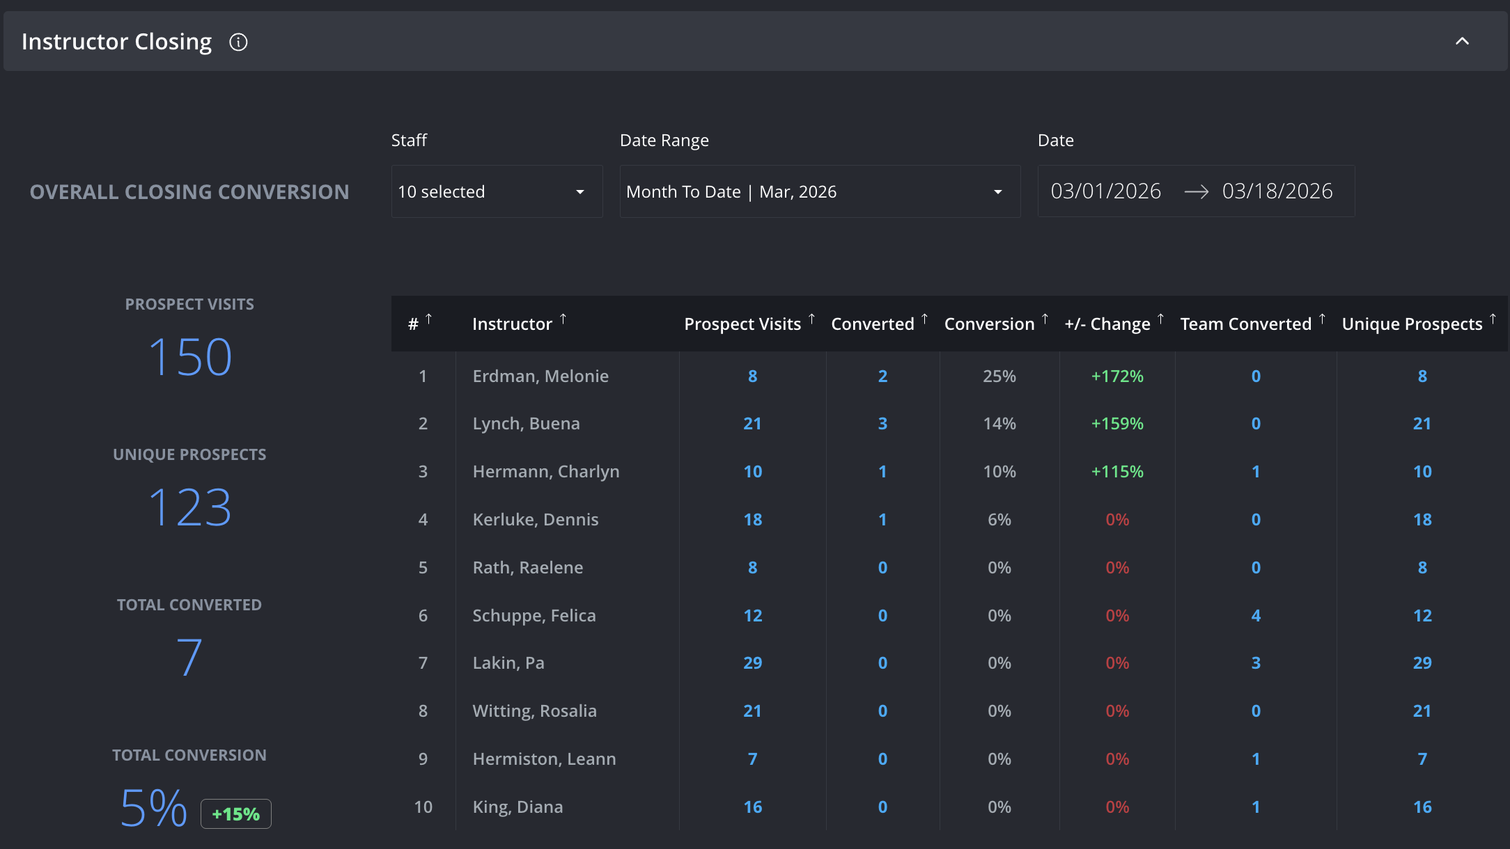
Task: Edit the end date 03/18/2026 field
Action: 1277,191
